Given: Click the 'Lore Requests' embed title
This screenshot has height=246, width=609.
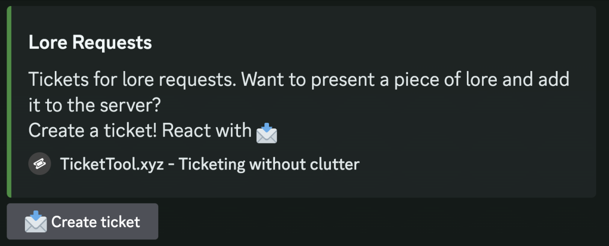Looking at the screenshot, I should pos(90,43).
